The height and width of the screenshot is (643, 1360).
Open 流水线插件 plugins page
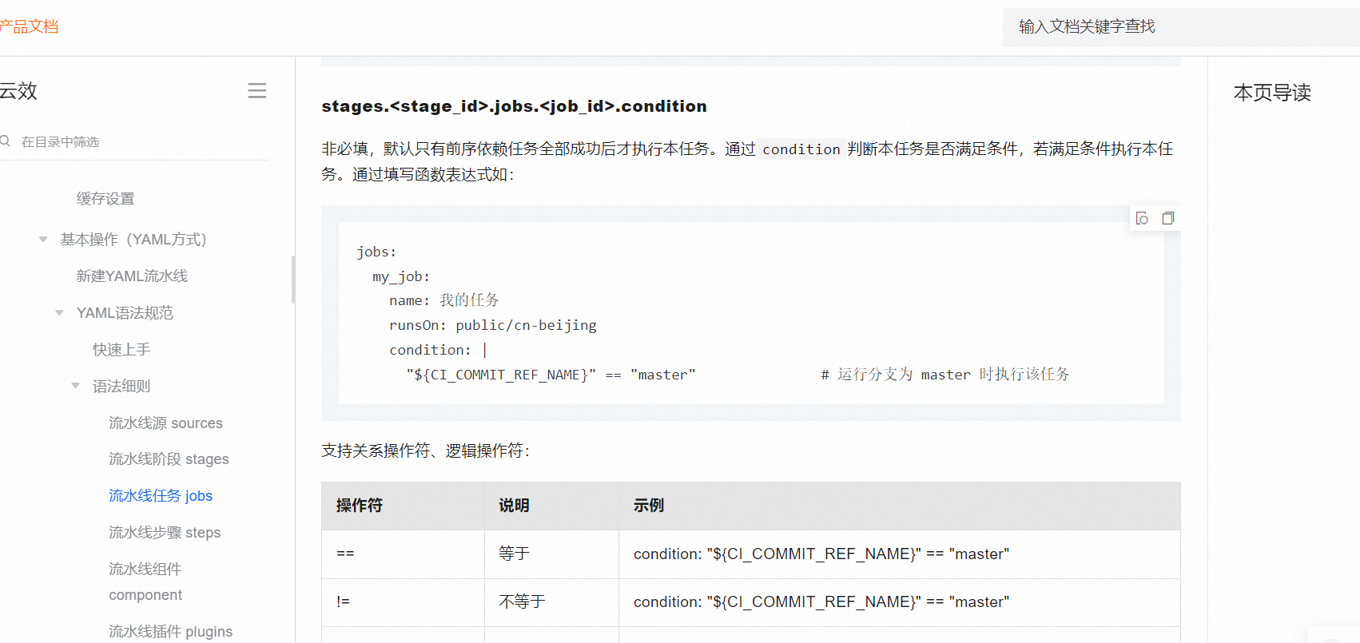point(170,632)
